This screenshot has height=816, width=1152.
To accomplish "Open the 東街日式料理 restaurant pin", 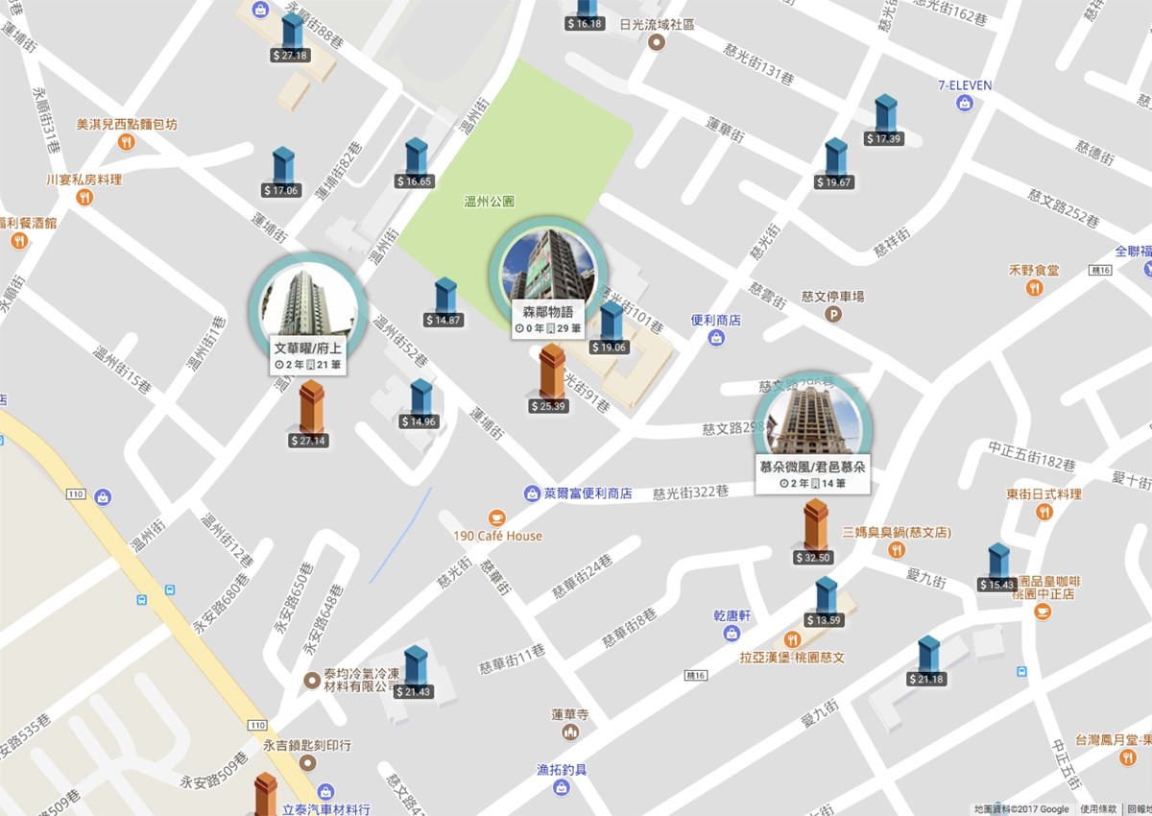I will (x=1044, y=512).
